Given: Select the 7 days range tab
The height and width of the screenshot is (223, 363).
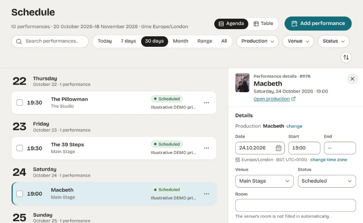Looking at the screenshot, I should (128, 41).
